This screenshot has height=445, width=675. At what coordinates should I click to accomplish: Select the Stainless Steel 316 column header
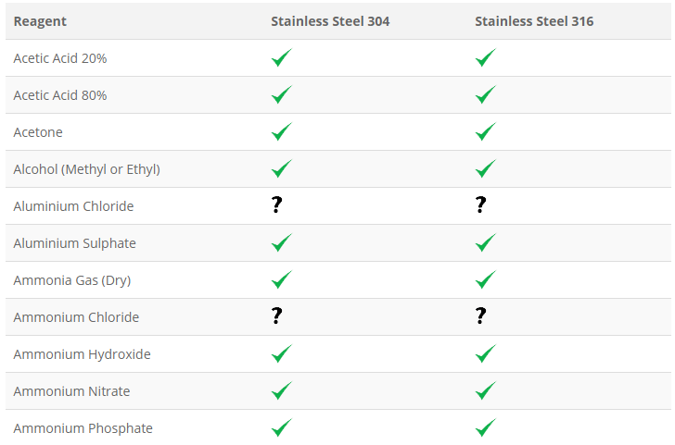point(534,21)
